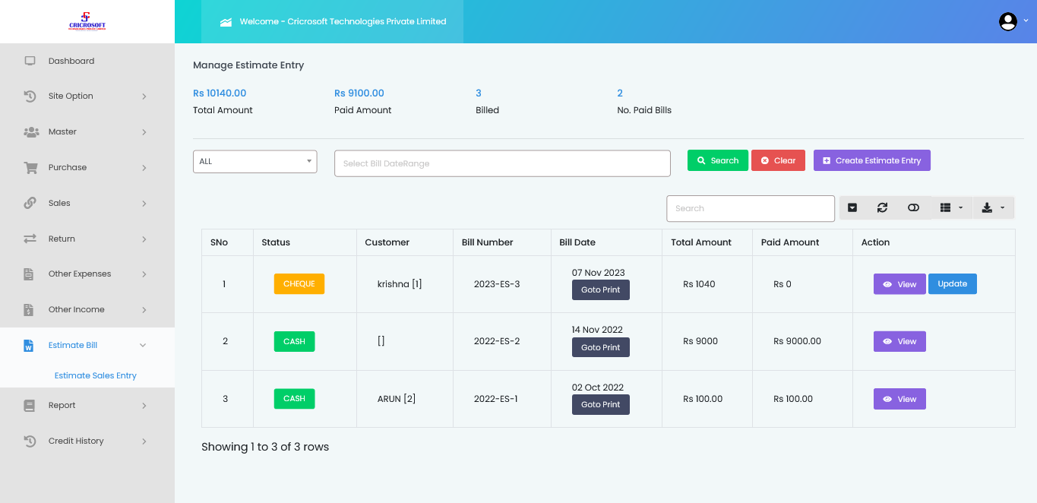The image size is (1037, 503).
Task: View the ARUN estimate 2022-ES-1
Action: (899, 399)
